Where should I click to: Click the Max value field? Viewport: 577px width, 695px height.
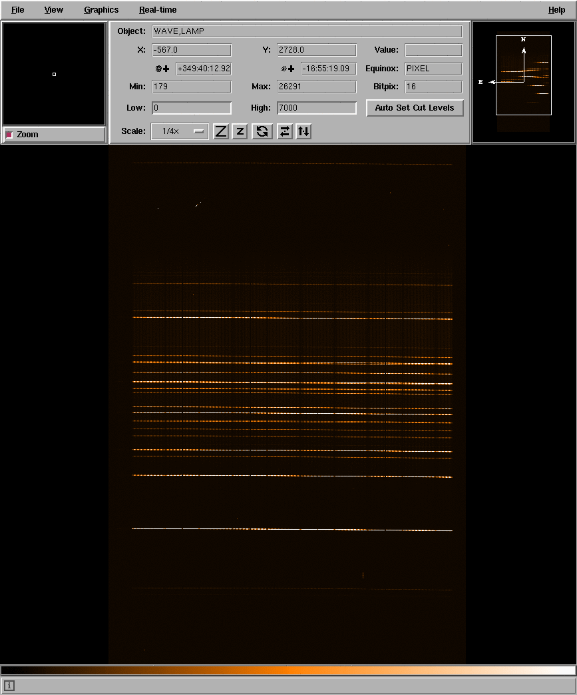(x=317, y=87)
